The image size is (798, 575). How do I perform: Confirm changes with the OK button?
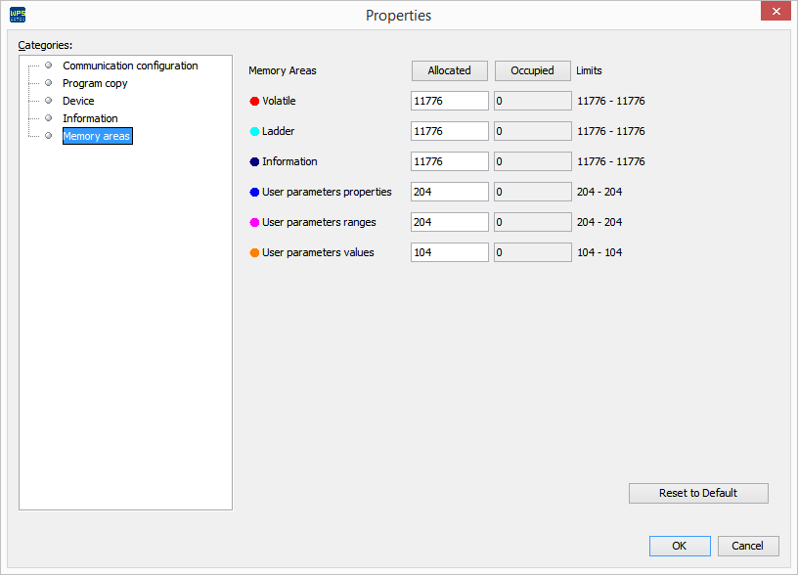click(x=680, y=546)
